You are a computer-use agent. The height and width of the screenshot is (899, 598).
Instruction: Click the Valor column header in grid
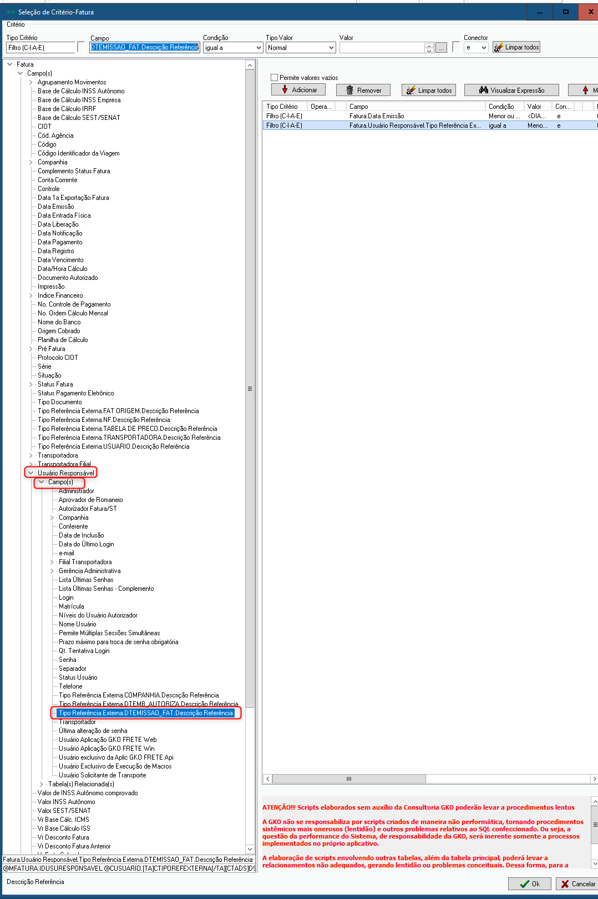pos(538,107)
